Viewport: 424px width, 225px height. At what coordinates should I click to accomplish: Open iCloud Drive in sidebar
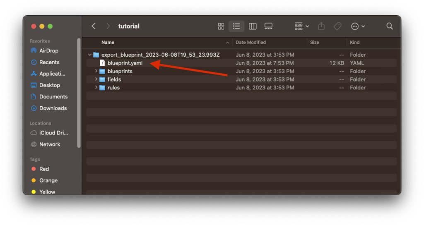pyautogui.click(x=53, y=133)
